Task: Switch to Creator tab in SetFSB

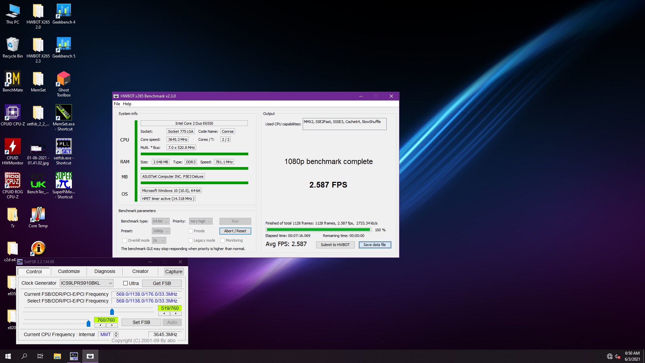Action: pos(140,271)
